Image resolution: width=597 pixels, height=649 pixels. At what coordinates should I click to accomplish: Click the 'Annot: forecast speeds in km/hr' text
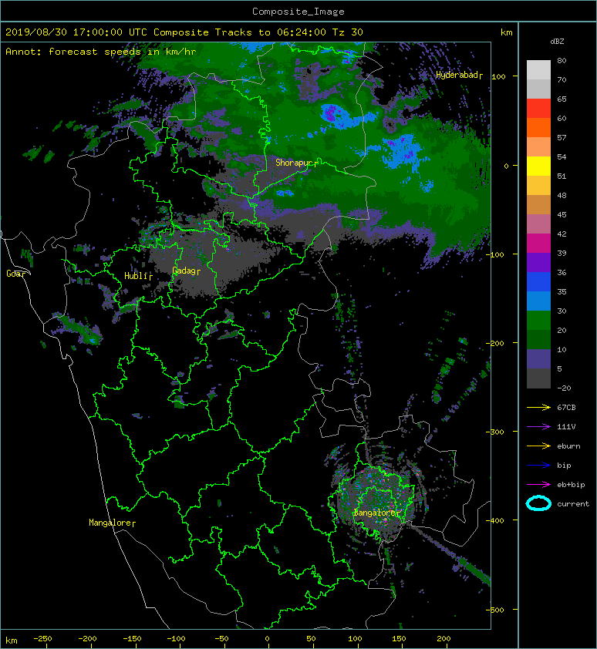[101, 52]
